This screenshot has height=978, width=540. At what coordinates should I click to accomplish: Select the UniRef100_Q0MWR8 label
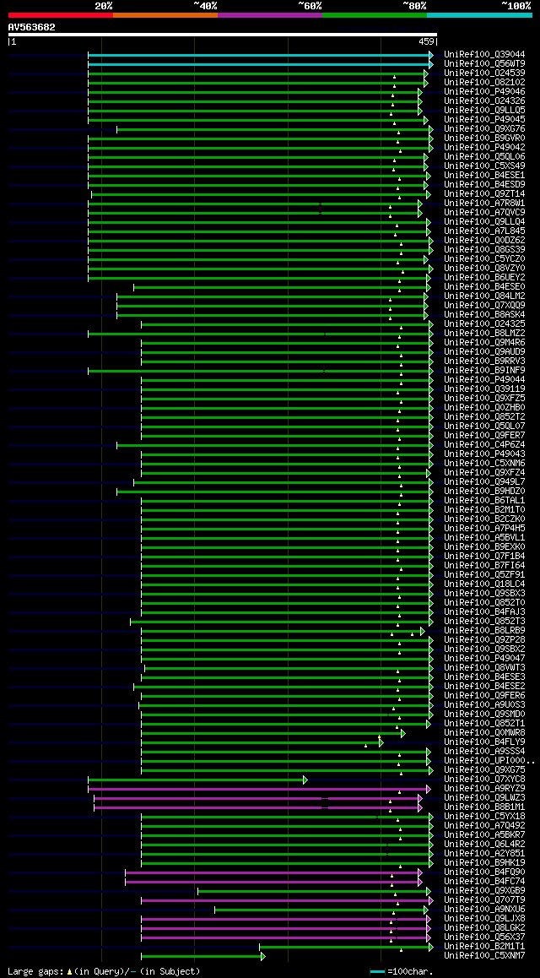484,733
